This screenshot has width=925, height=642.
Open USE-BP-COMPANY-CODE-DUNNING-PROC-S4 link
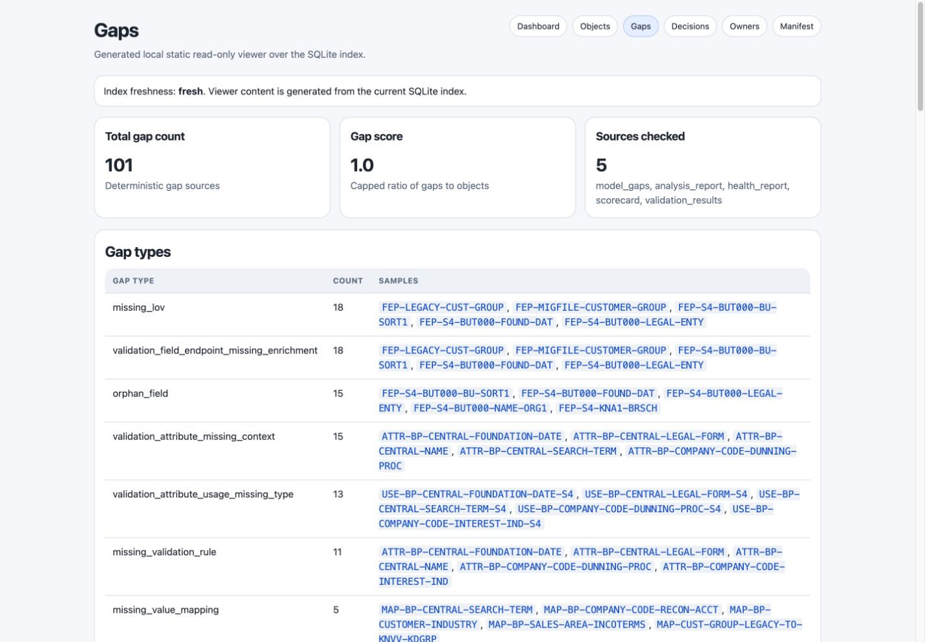[x=619, y=509]
